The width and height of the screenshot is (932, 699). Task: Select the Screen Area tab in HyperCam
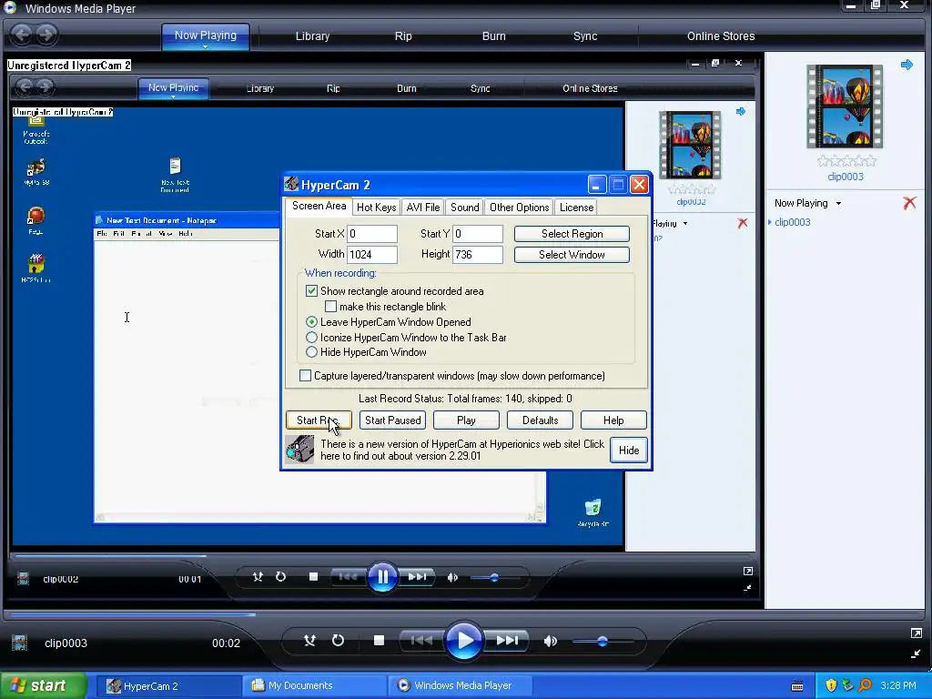[x=319, y=206]
